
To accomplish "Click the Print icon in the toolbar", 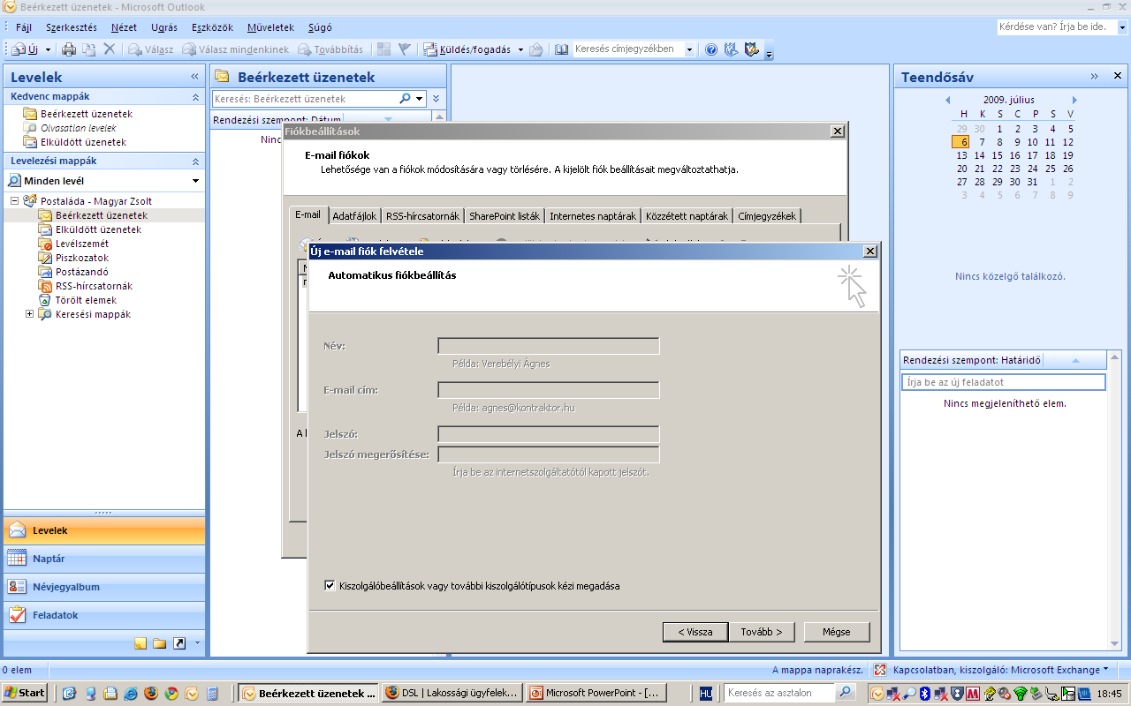I will tap(69, 49).
